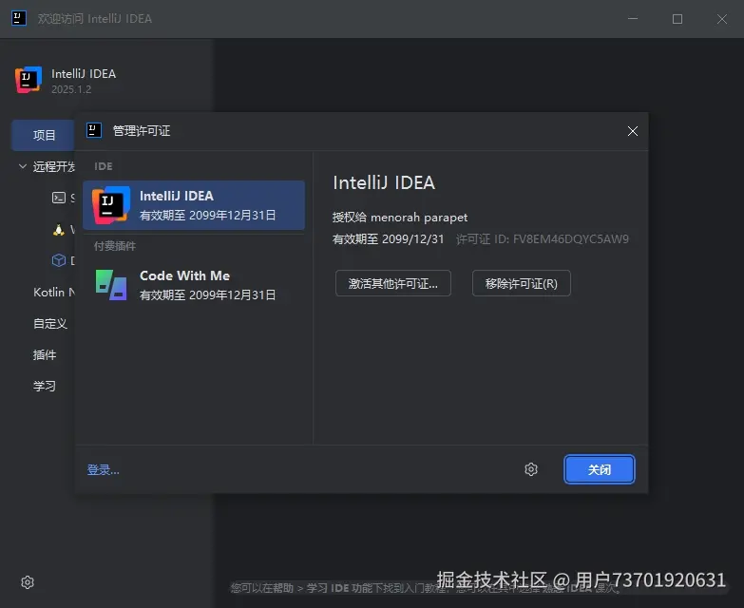
Task: Open the 自定义 sidebar section
Action: coord(49,323)
